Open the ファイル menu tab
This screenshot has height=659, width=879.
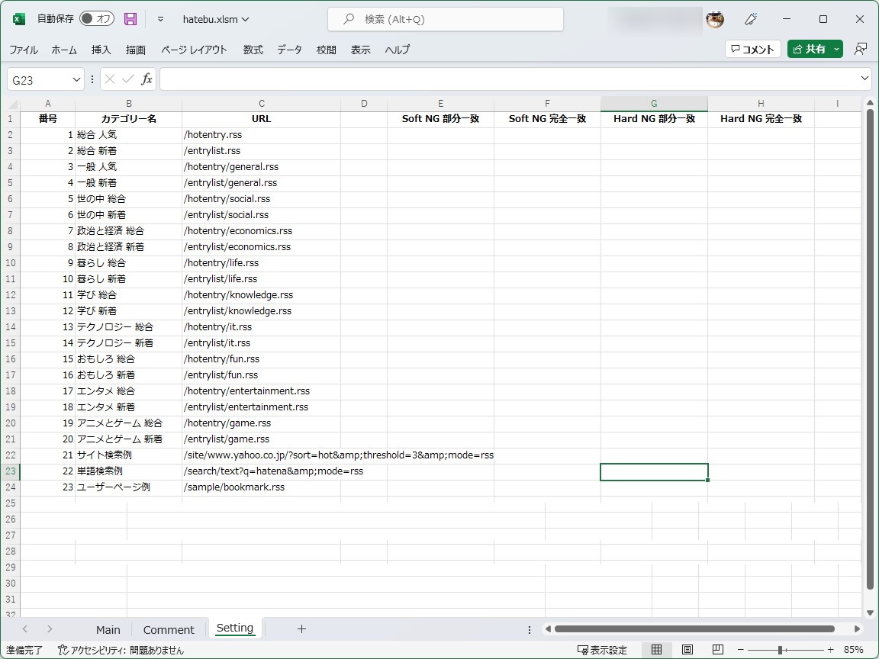pyautogui.click(x=24, y=50)
